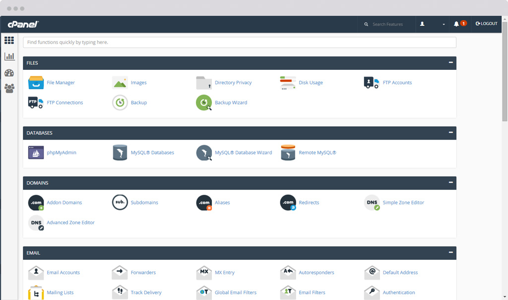The height and width of the screenshot is (300, 508).
Task: Open the Simple Zone Editor link
Action: click(403, 202)
